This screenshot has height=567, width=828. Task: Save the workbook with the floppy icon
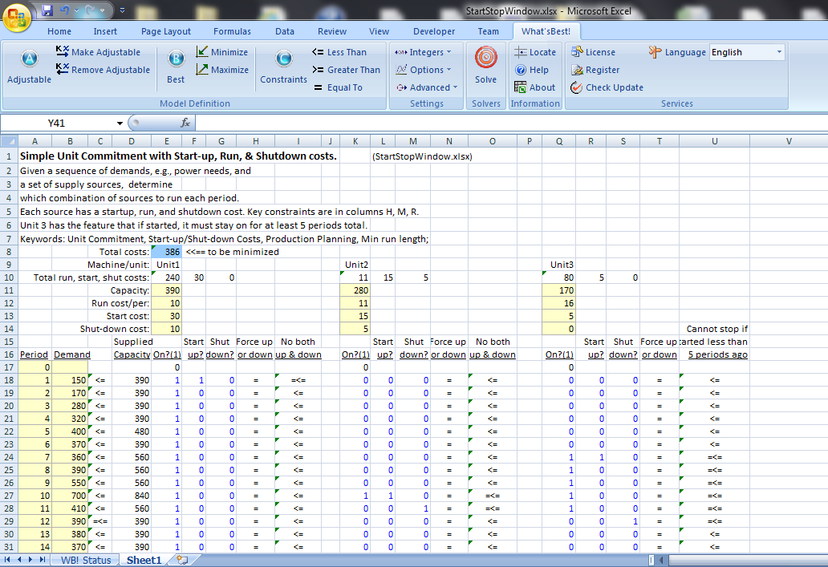click(x=47, y=10)
